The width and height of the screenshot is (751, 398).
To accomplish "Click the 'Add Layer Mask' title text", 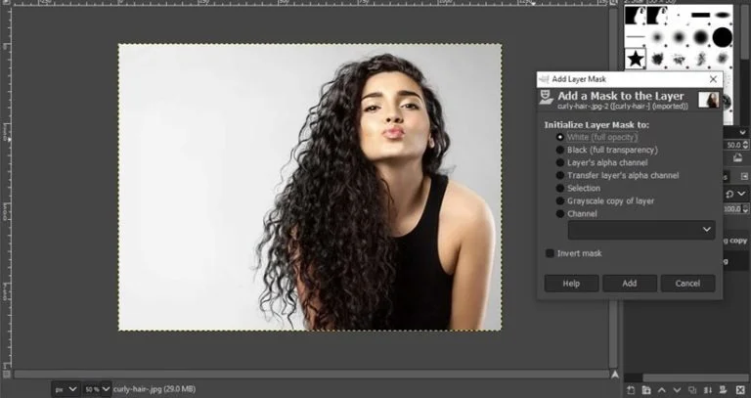I will (579, 79).
